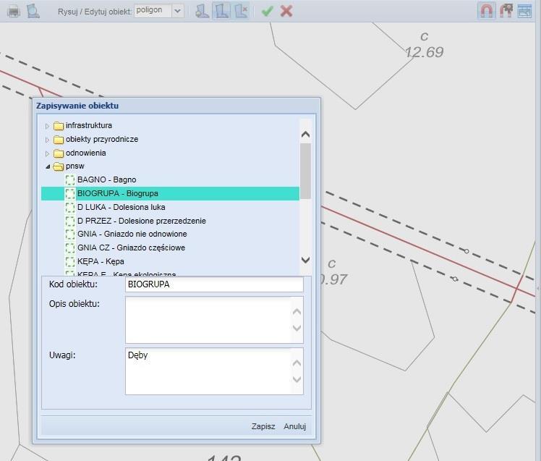Screen dimensions: 541x461
Task: Select the edit polygon tool
Action: point(221,11)
